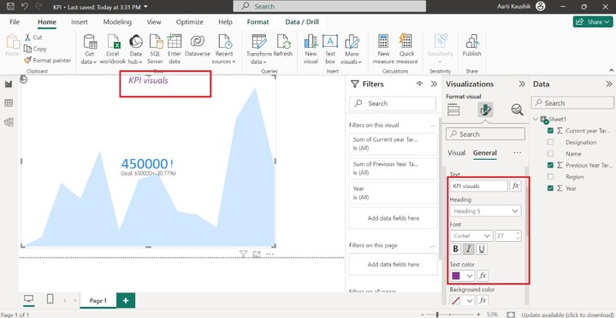Open the Heading 5 dropdown
This screenshot has height=318, width=616.
point(486,211)
